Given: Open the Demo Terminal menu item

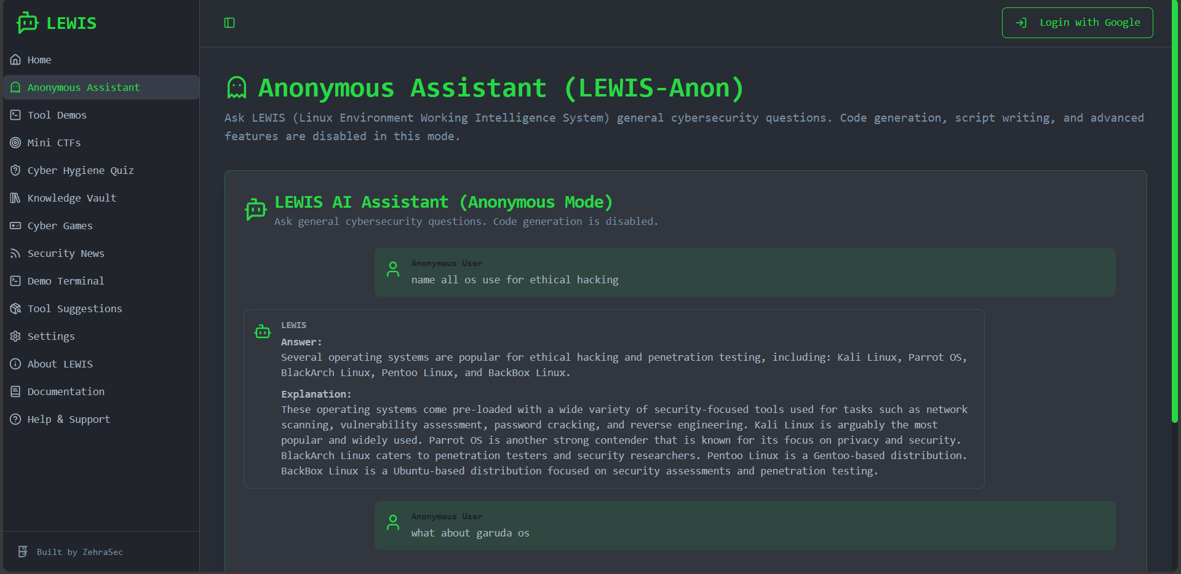Looking at the screenshot, I should (x=66, y=281).
